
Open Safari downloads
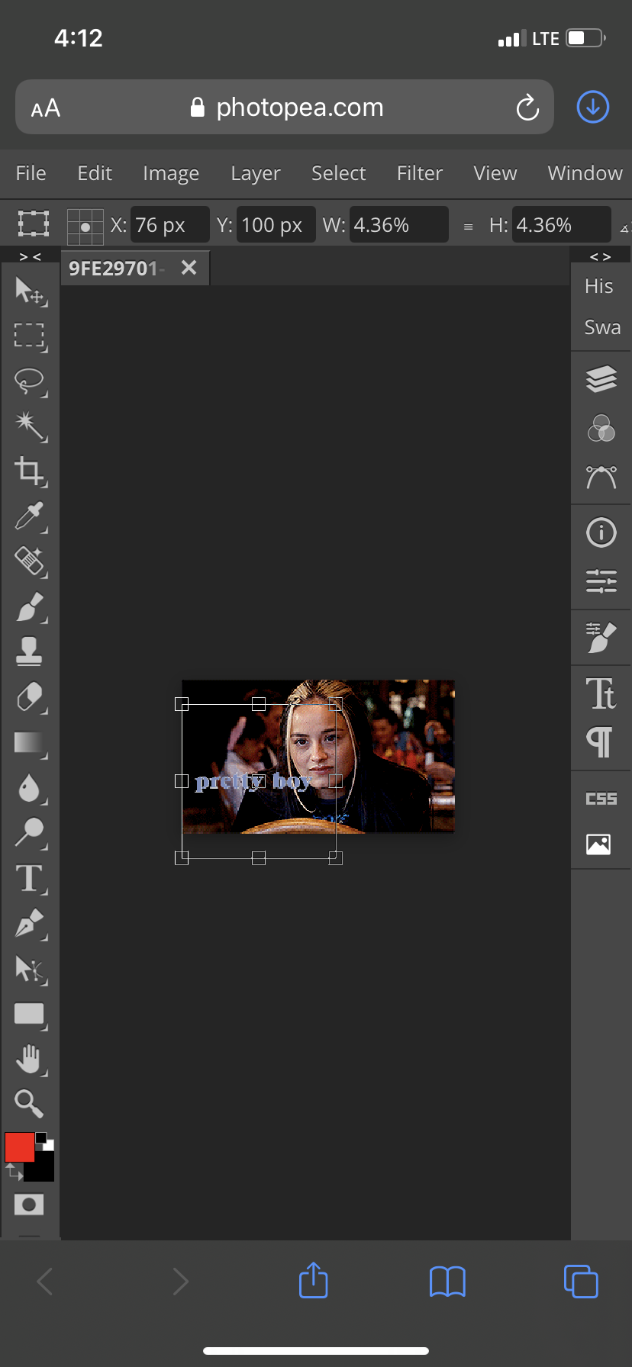coord(593,107)
